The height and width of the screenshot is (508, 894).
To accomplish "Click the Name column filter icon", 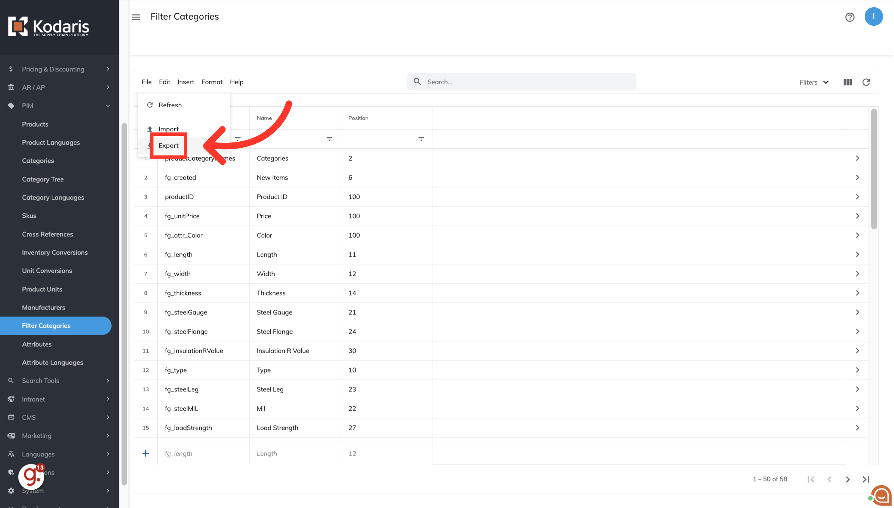I will [329, 139].
